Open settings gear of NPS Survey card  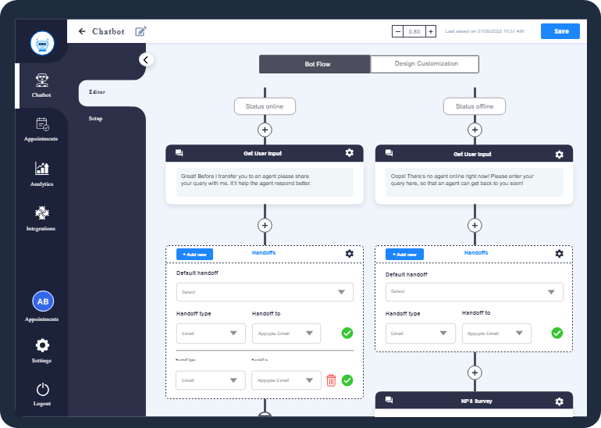tap(559, 401)
